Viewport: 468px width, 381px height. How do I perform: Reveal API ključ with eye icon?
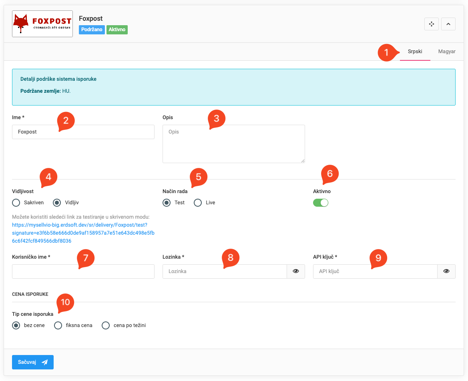click(x=446, y=271)
